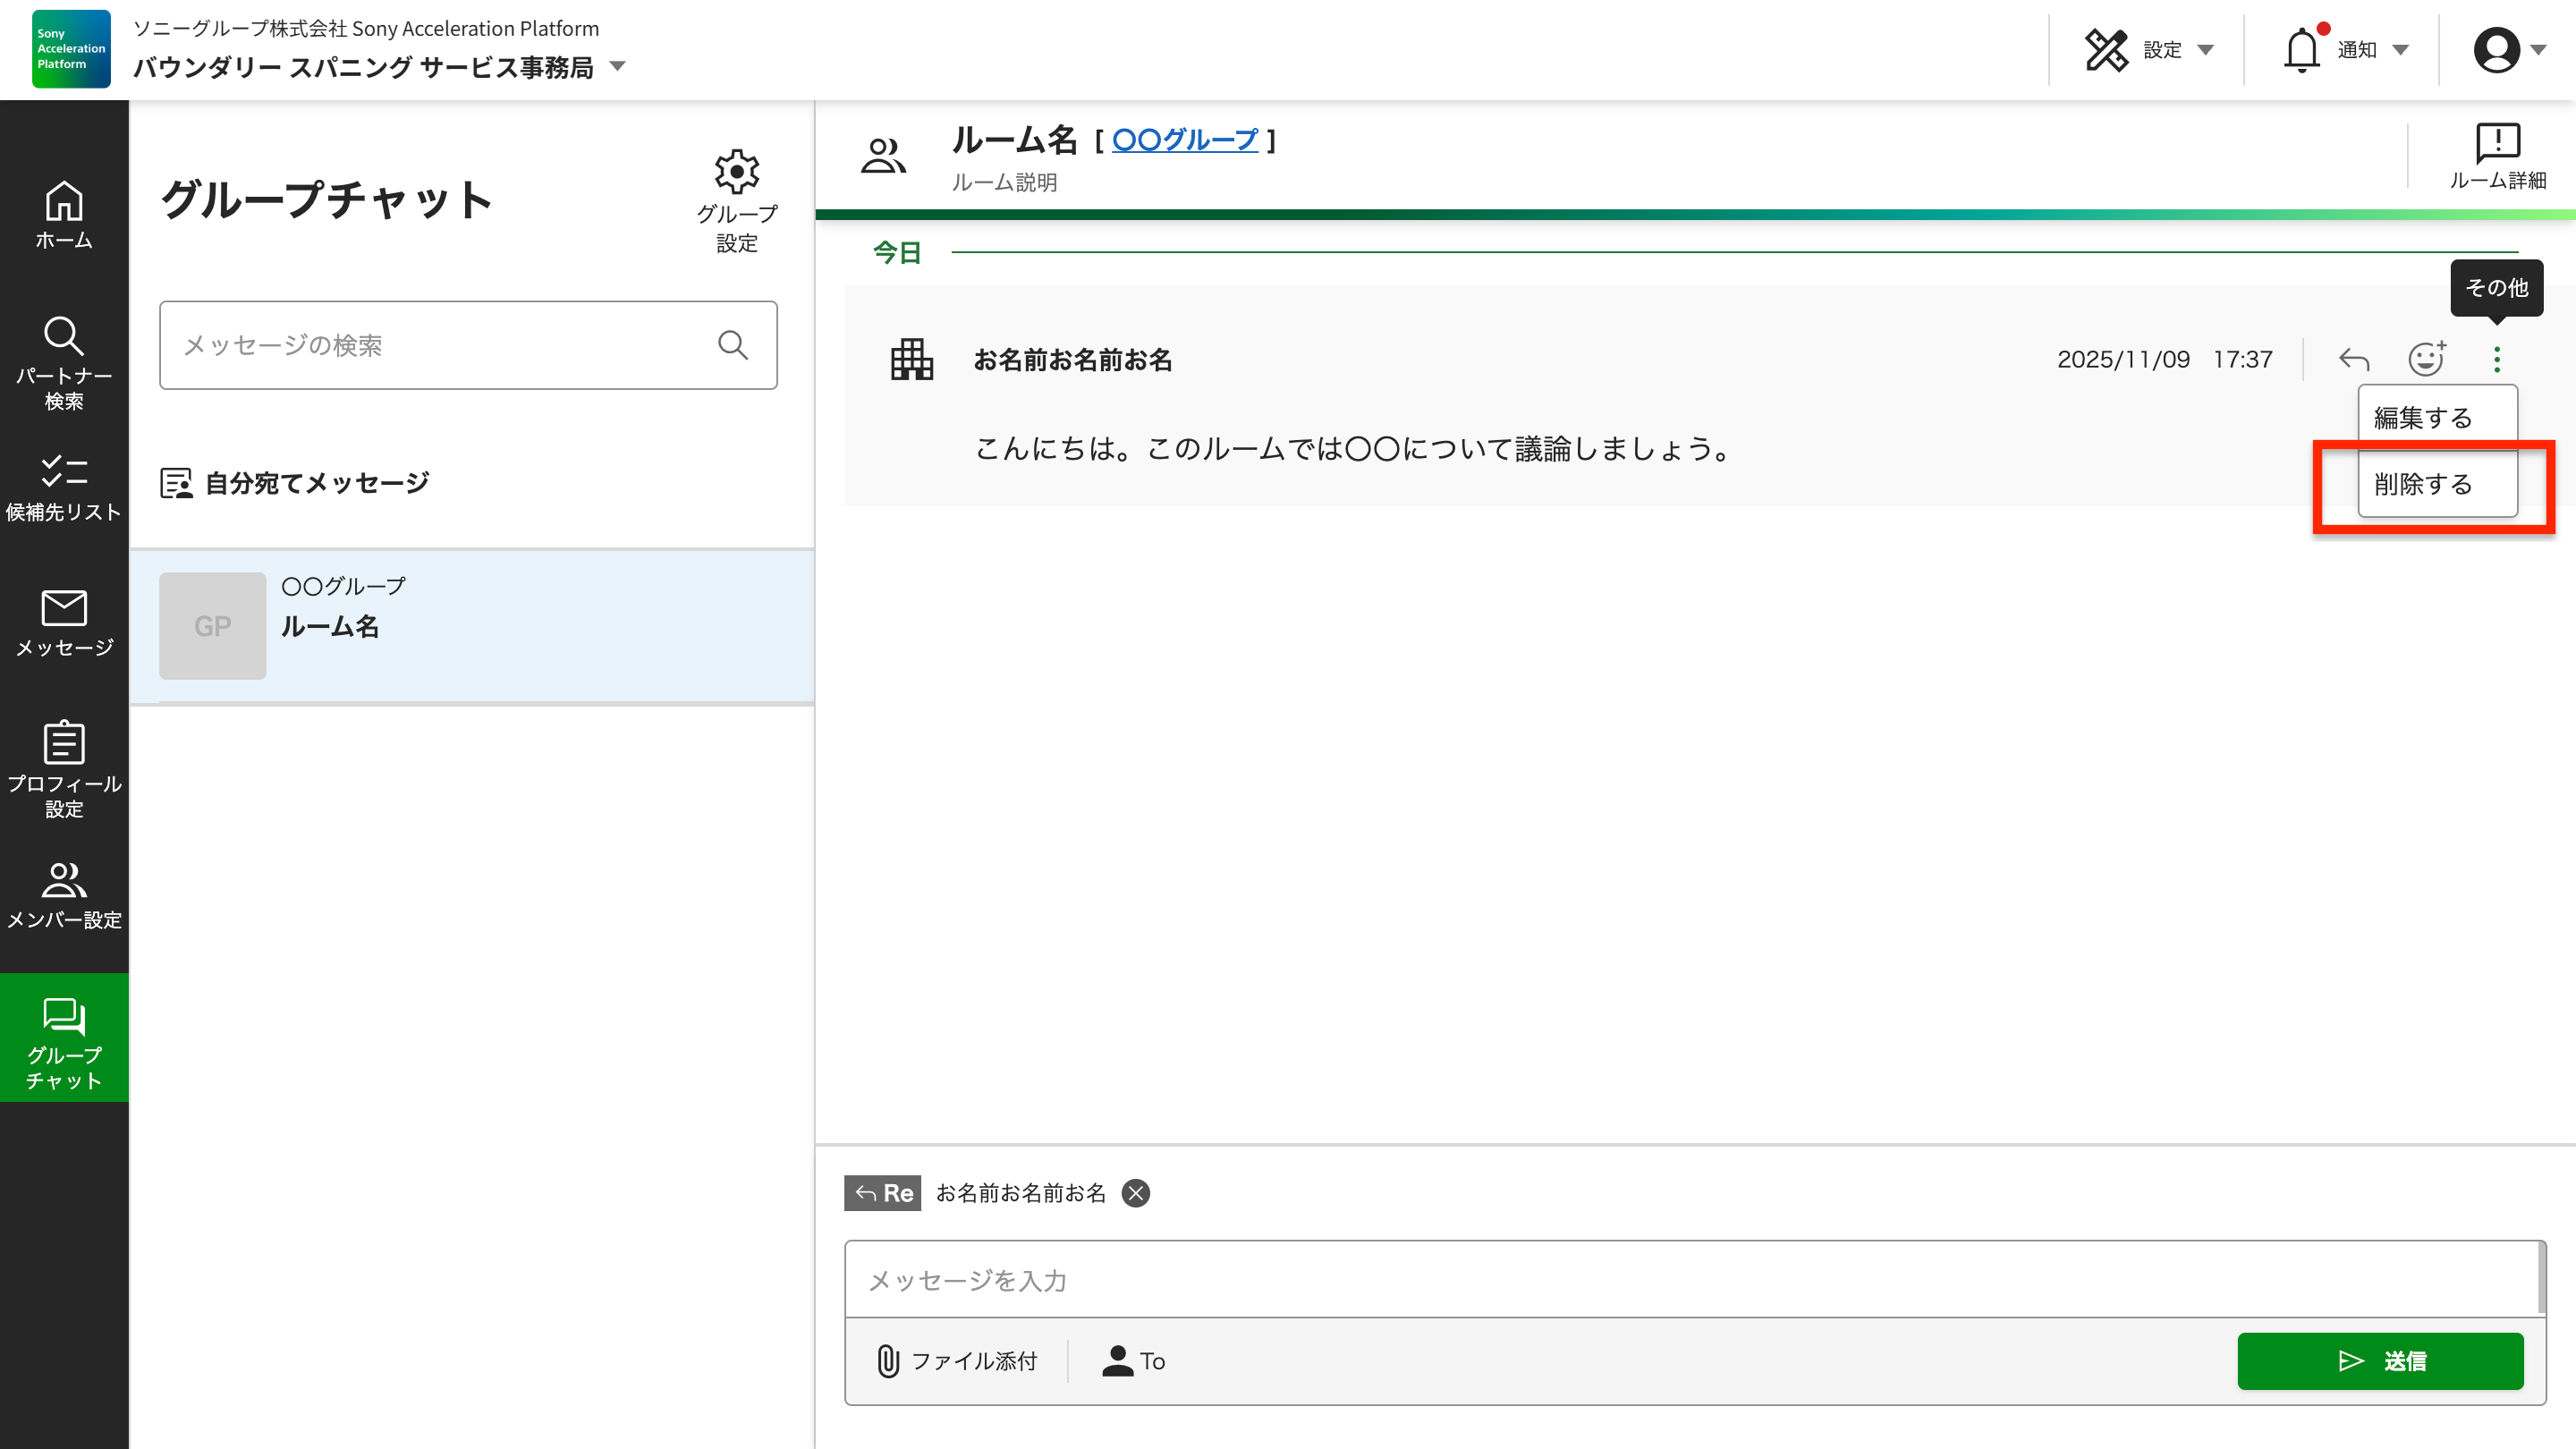The width and height of the screenshot is (2576, 1449).
Task: Click ファイル添付 to attach a file
Action: (957, 1361)
